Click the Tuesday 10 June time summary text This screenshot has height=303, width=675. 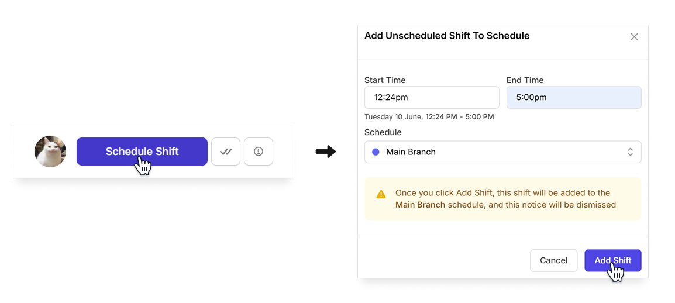coord(429,116)
